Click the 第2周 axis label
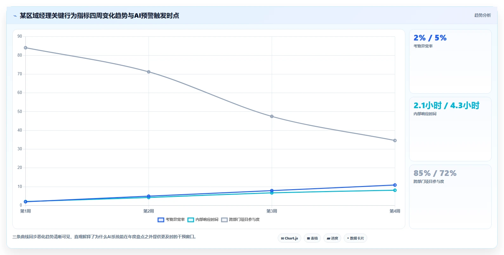Screen dimensions: 504x255 coord(149,211)
